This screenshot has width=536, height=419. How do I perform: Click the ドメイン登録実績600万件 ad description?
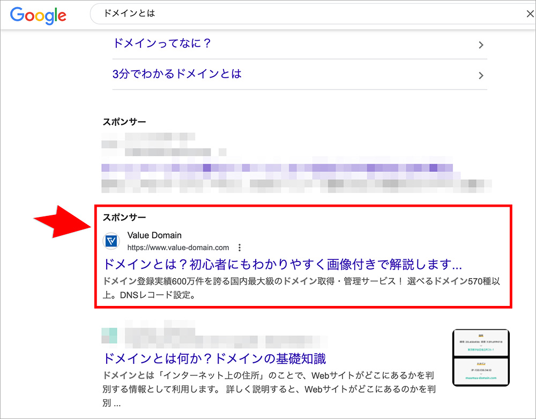point(300,288)
